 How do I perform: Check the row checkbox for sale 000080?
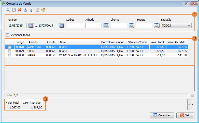9,55
